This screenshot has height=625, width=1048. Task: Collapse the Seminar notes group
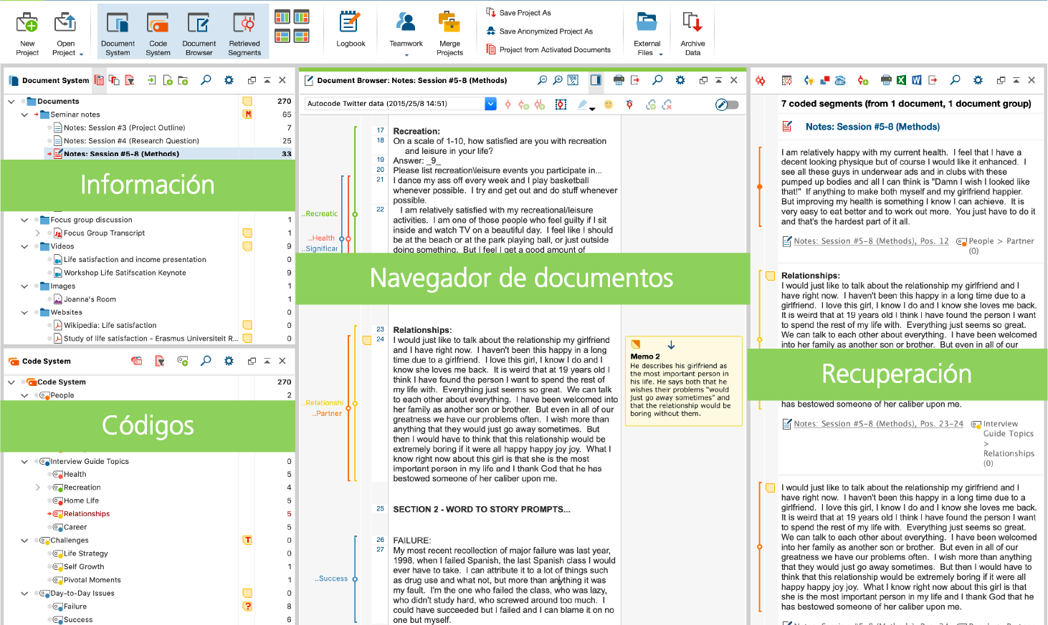point(24,115)
